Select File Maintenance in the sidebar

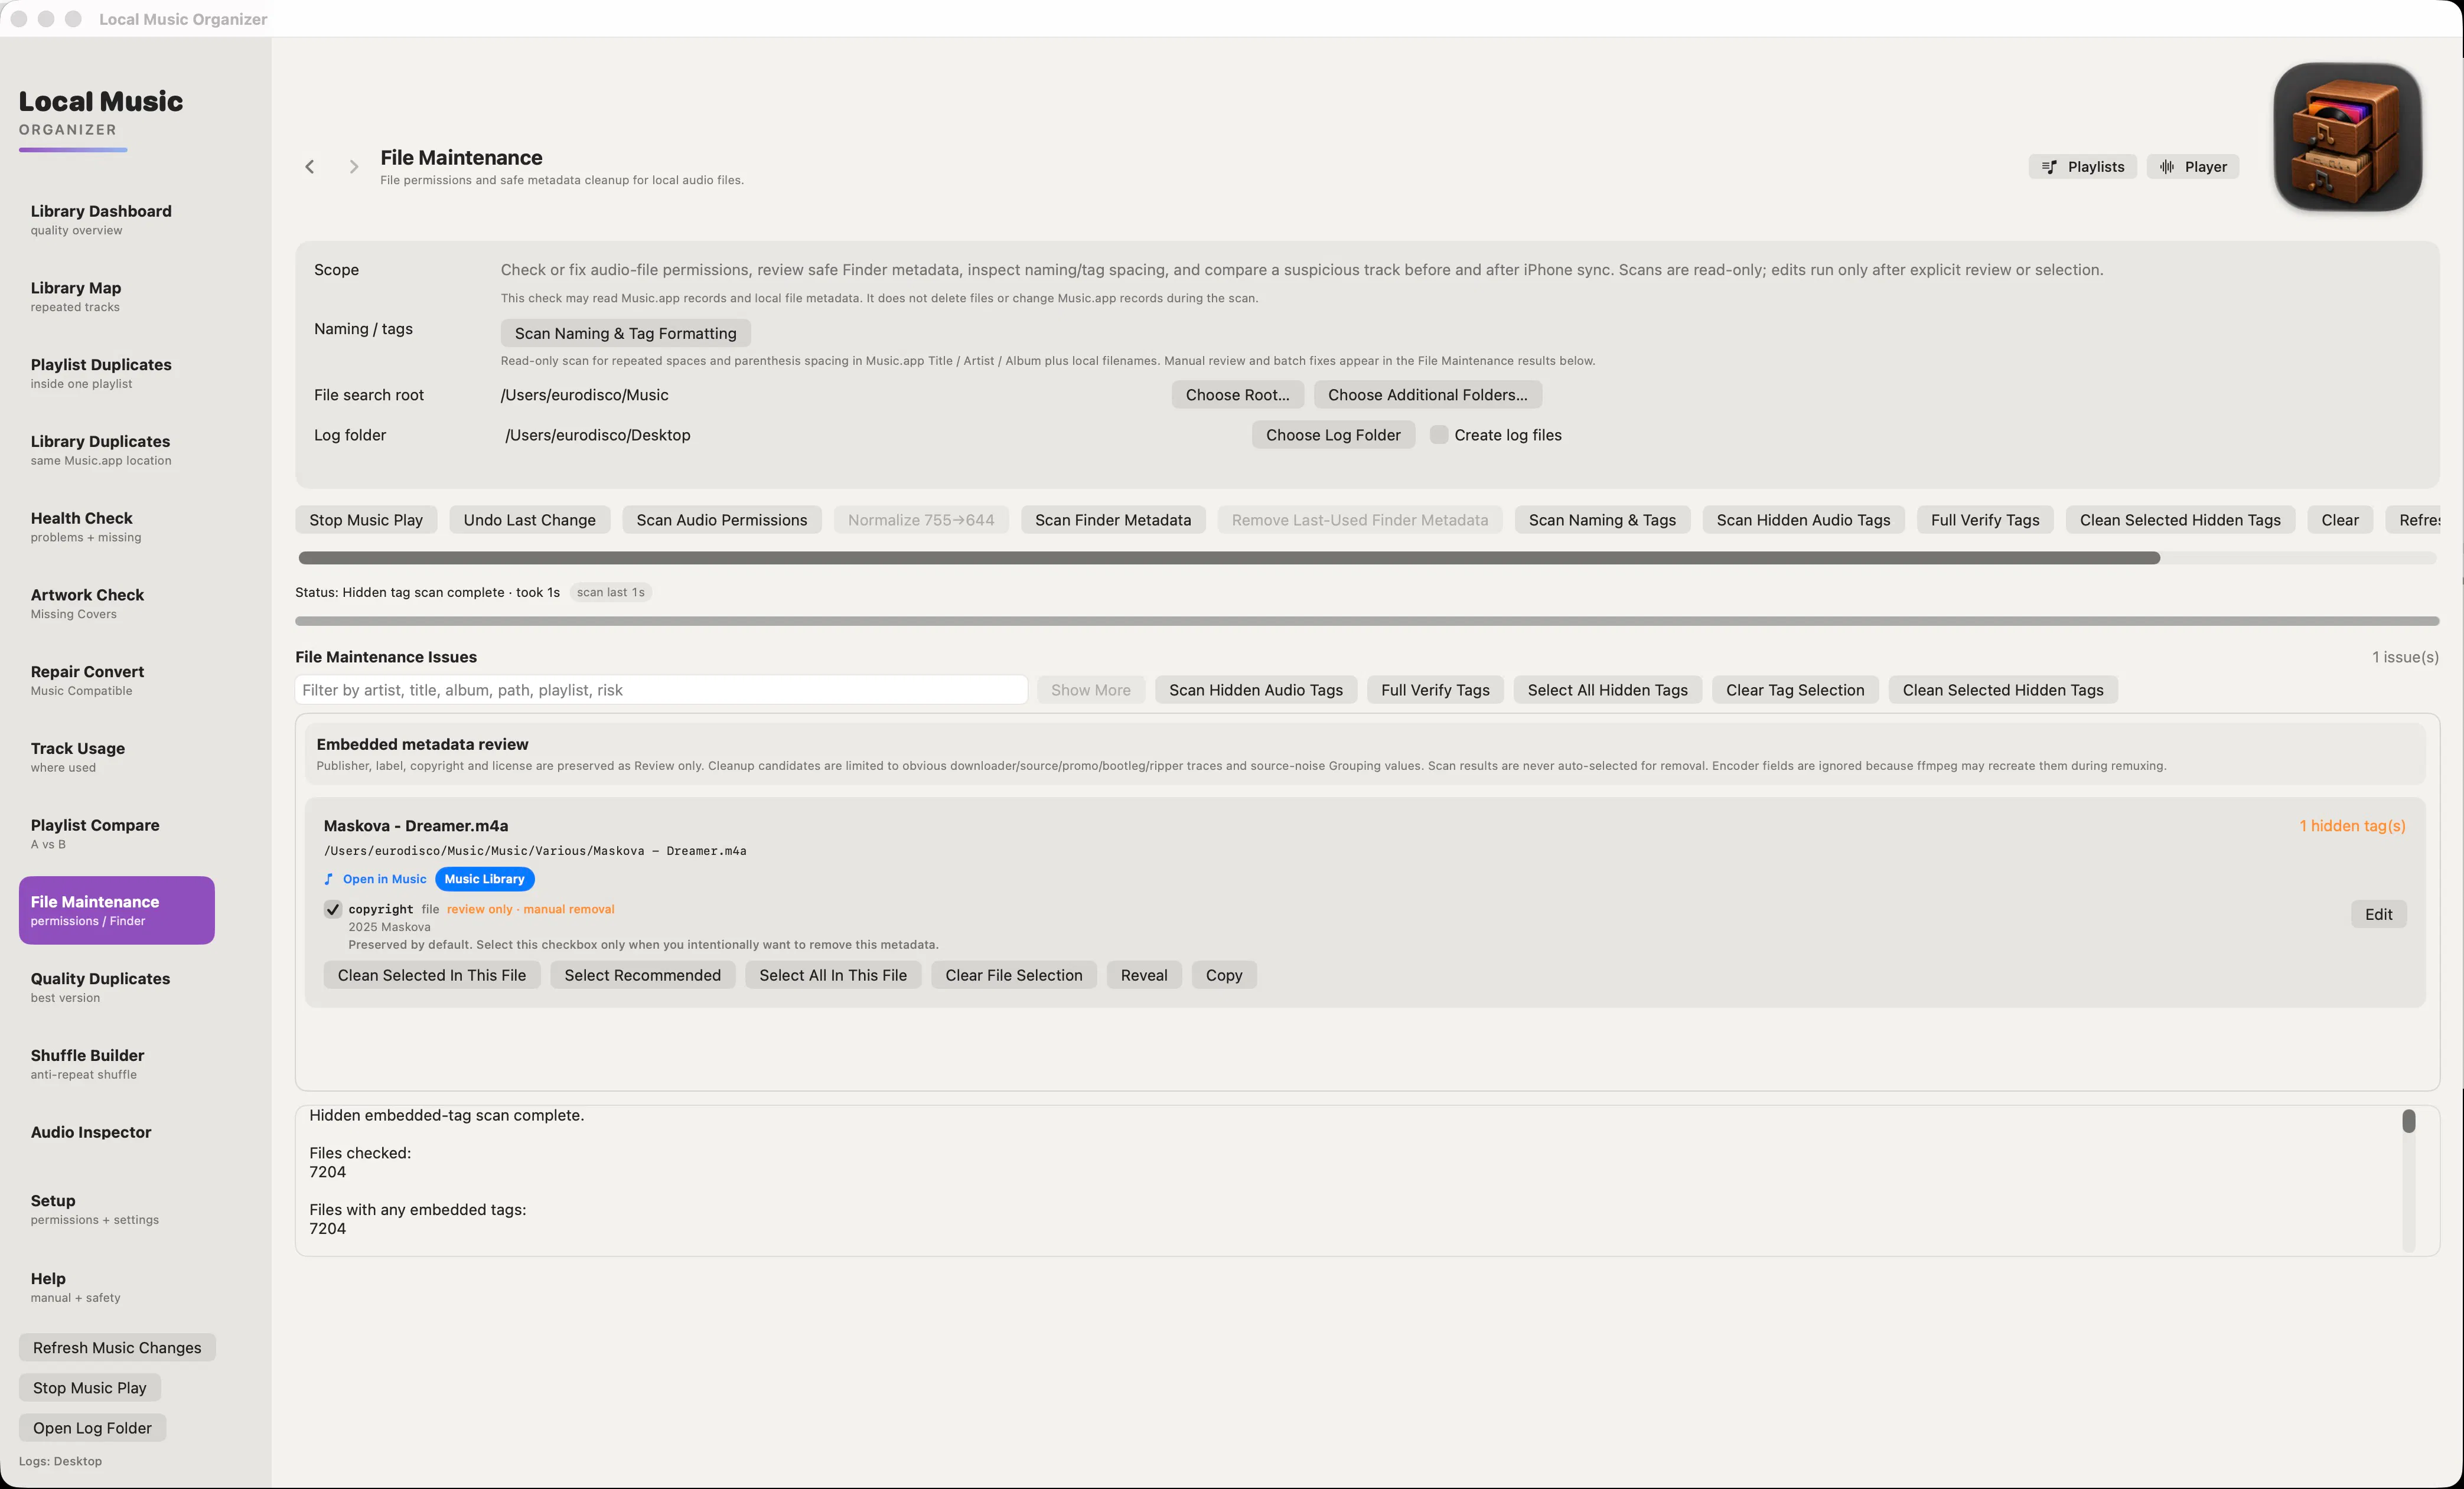click(117, 910)
